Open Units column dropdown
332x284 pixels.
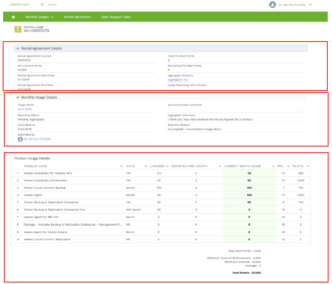pyautogui.click(x=146, y=166)
